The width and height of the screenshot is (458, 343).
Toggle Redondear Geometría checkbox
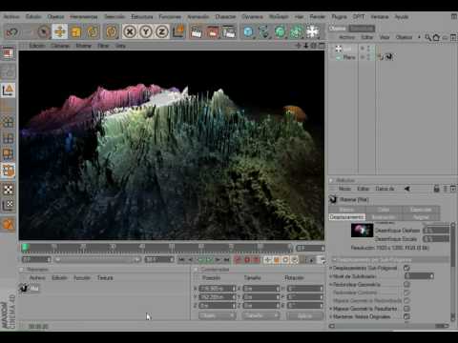[x=406, y=284]
